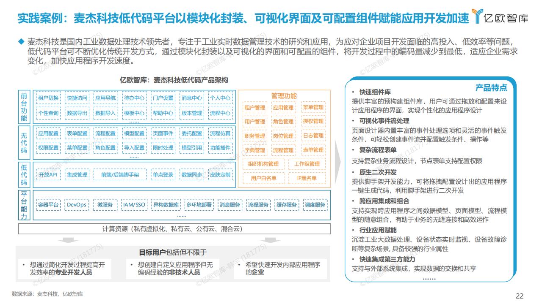Select the 单点登录 box
The height and width of the screenshot is (304, 542).
tap(163, 175)
